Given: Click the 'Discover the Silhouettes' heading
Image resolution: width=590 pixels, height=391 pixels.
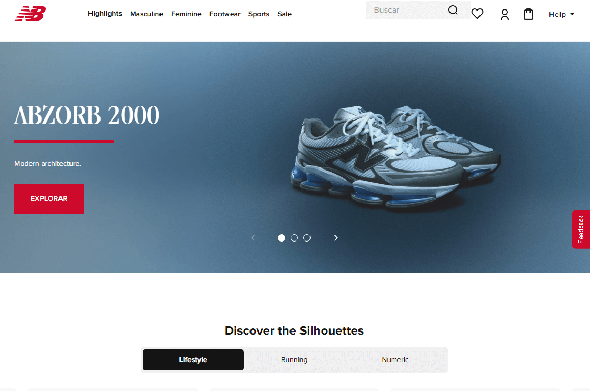Looking at the screenshot, I should click(x=294, y=330).
